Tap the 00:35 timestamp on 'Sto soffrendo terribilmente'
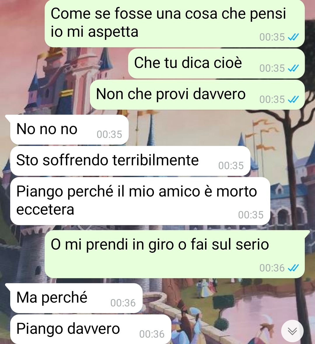Image resolution: width=315 pixels, height=344 pixels. (x=231, y=166)
